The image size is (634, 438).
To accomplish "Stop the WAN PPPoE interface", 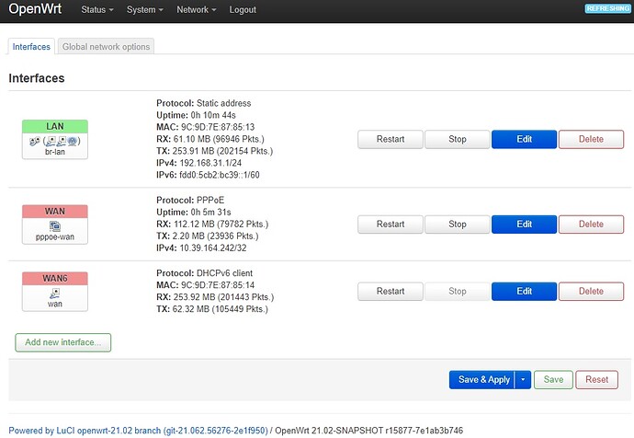I will (x=458, y=225).
